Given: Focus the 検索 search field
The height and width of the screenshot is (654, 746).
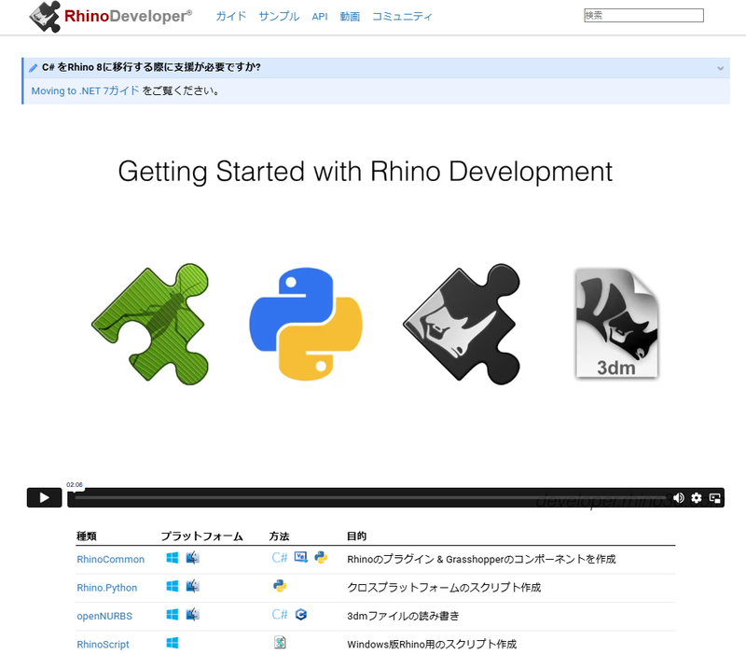Looking at the screenshot, I should [x=643, y=15].
